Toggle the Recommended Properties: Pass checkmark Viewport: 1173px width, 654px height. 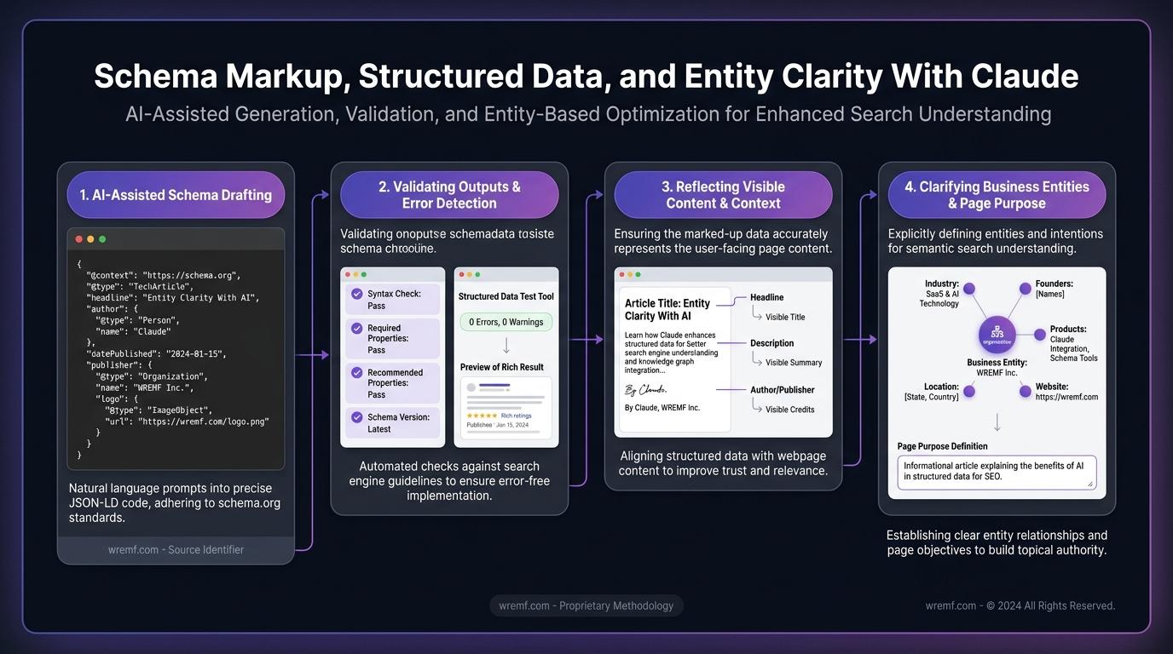click(x=357, y=372)
